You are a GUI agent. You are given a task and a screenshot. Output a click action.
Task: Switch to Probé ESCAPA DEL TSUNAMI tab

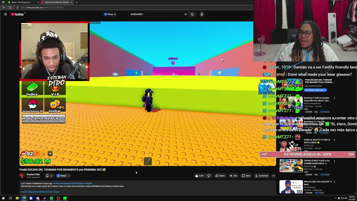(x=57, y=2)
